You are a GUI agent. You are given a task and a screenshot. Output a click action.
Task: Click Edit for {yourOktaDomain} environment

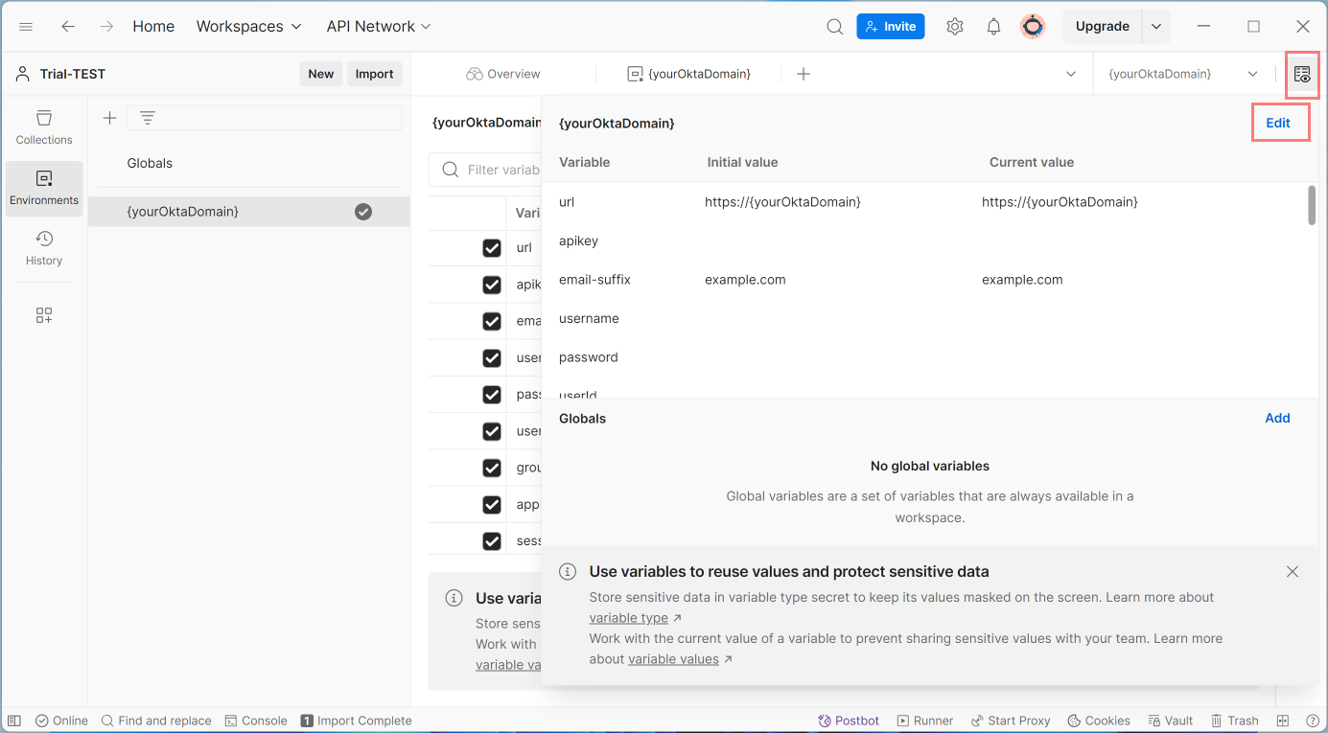click(1278, 123)
